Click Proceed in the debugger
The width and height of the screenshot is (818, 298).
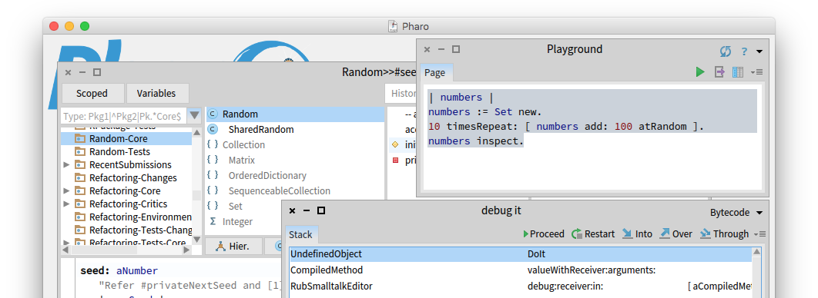pyautogui.click(x=544, y=234)
